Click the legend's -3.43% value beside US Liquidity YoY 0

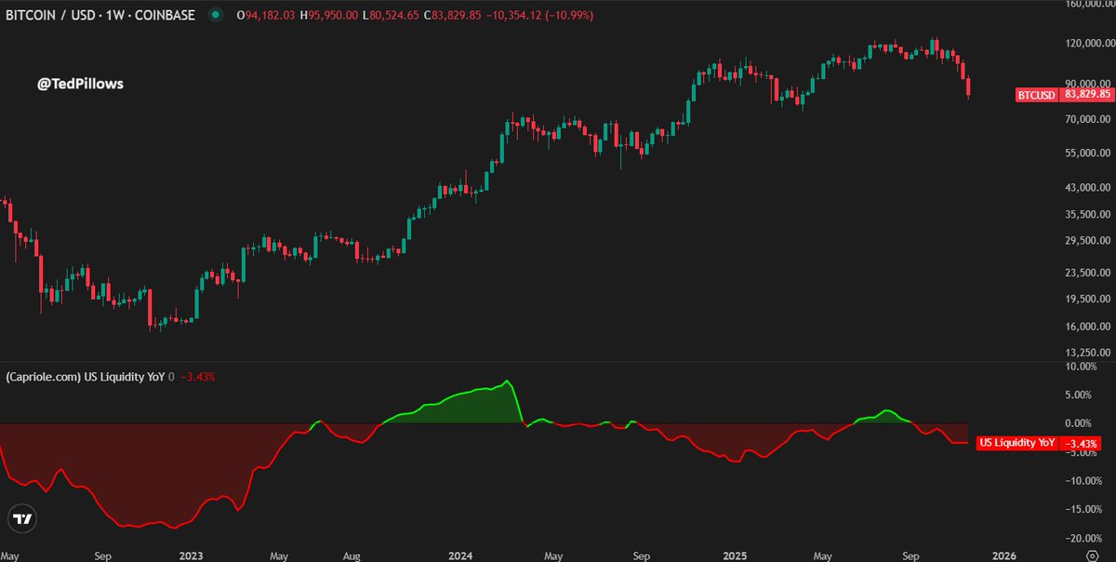[198, 377]
